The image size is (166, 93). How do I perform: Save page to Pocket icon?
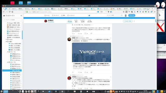coord(108,12)
